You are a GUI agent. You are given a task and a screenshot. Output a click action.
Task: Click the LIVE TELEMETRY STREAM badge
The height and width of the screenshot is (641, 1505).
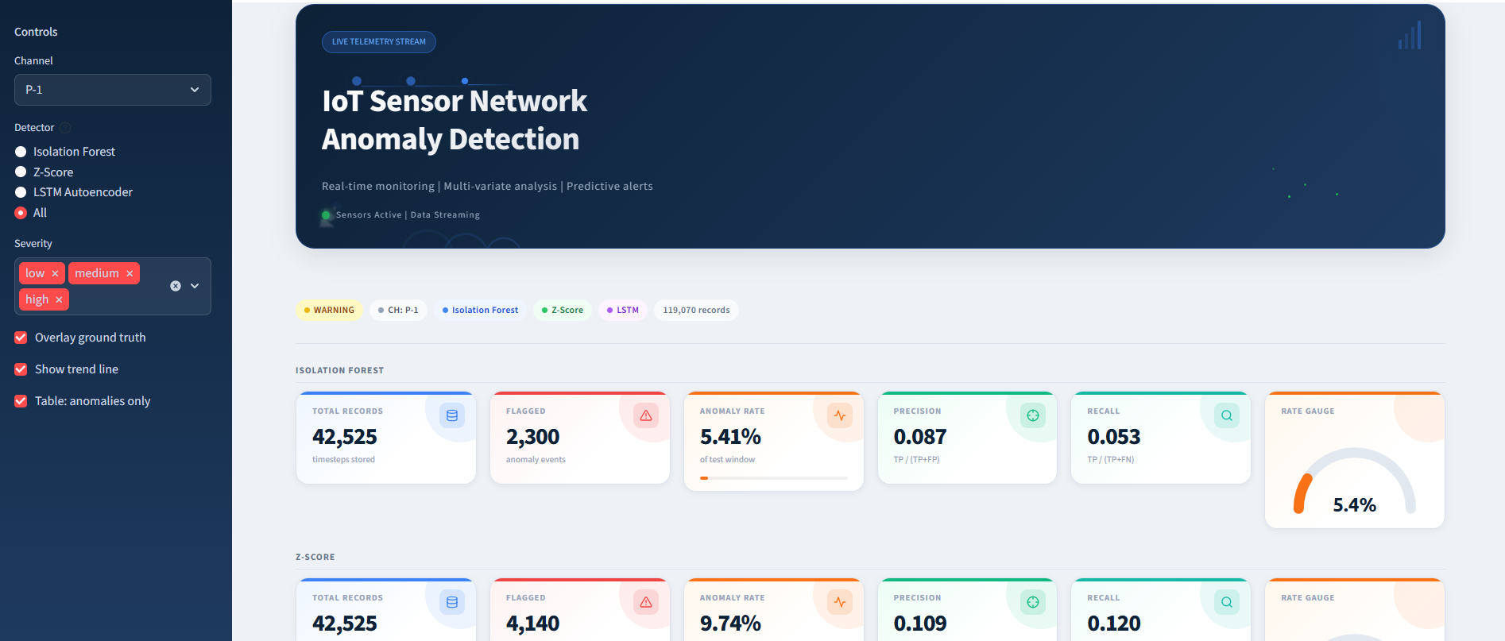click(379, 42)
